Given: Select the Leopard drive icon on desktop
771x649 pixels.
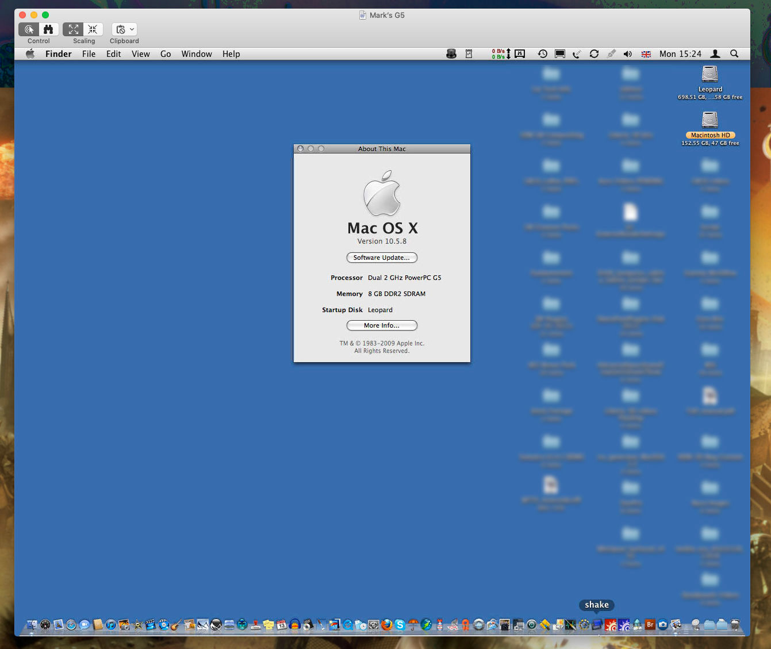Looking at the screenshot, I should (x=710, y=74).
